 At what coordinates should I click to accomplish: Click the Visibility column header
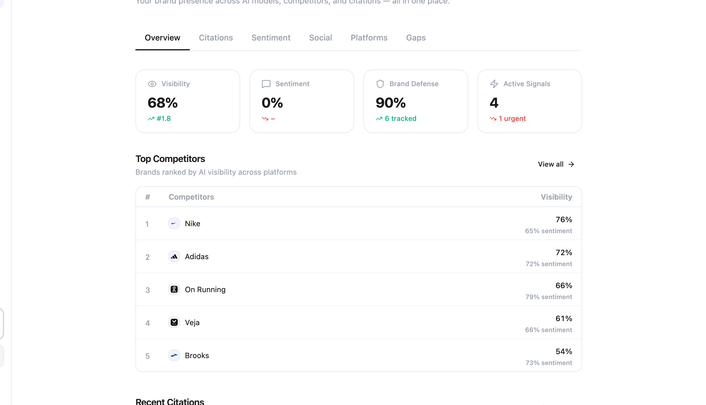tap(556, 197)
